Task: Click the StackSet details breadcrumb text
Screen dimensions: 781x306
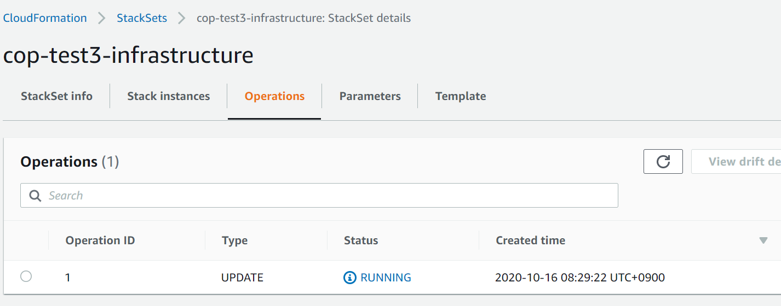Action: pyautogui.click(x=304, y=18)
